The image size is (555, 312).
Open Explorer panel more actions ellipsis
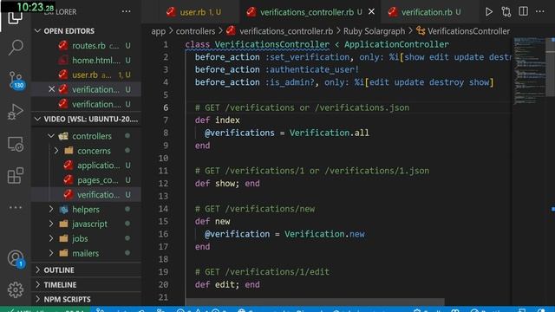coord(126,11)
